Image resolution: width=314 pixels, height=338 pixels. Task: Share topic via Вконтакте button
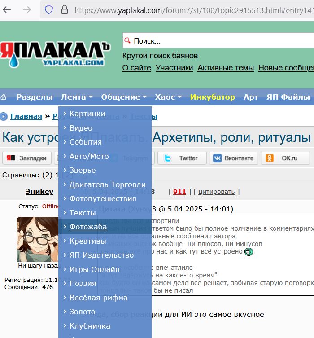pos(234,158)
